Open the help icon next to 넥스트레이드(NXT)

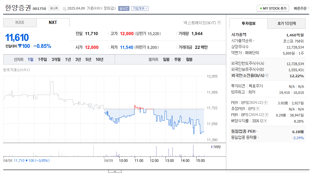219,23
